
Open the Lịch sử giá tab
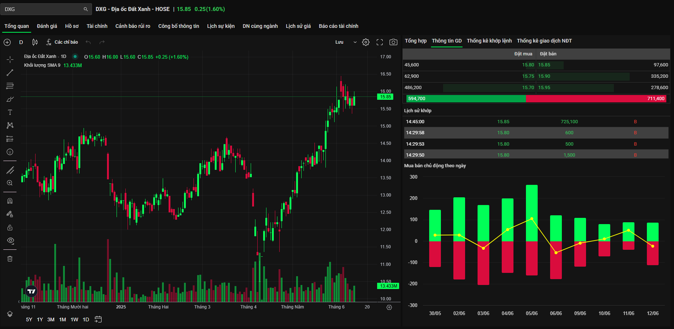(x=298, y=26)
